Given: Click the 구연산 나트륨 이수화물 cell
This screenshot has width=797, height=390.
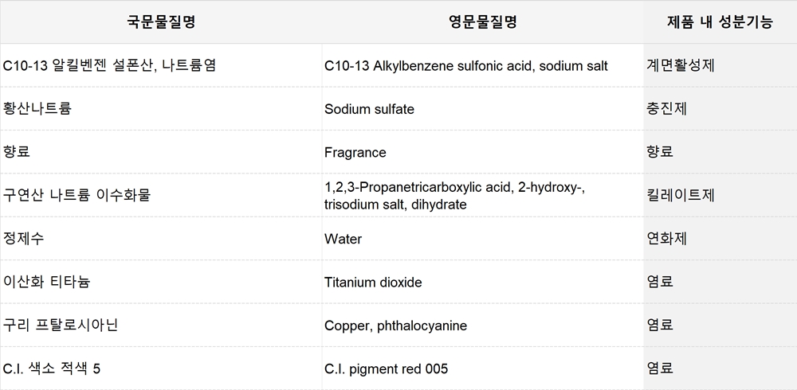Looking at the screenshot, I should [x=161, y=195].
